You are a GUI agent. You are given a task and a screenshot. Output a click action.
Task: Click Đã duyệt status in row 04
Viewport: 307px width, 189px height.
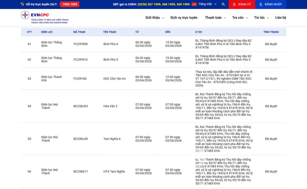(271, 106)
